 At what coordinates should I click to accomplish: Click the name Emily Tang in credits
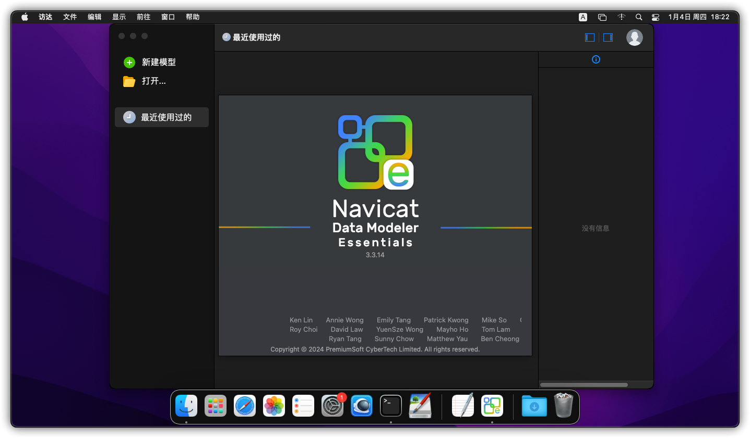tap(394, 320)
